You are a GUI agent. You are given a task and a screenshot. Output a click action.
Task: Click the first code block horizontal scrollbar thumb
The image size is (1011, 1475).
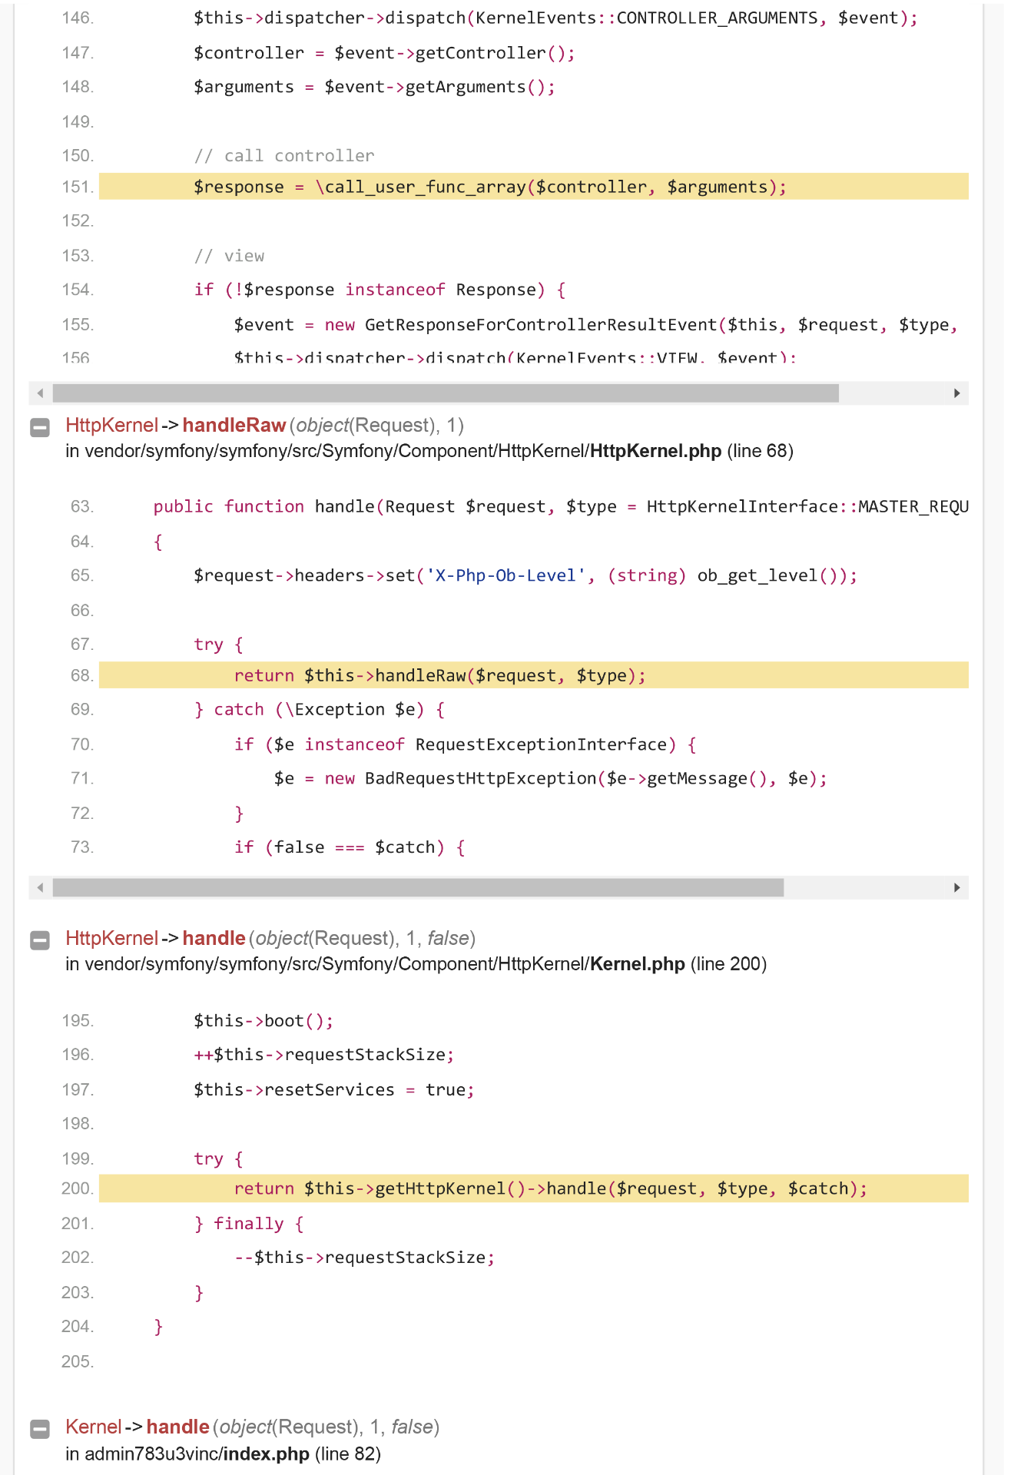[x=446, y=393]
